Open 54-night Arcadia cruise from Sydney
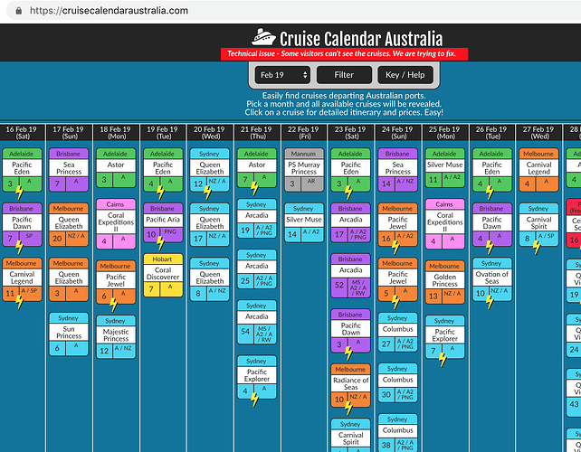The image size is (581, 452). (256, 322)
